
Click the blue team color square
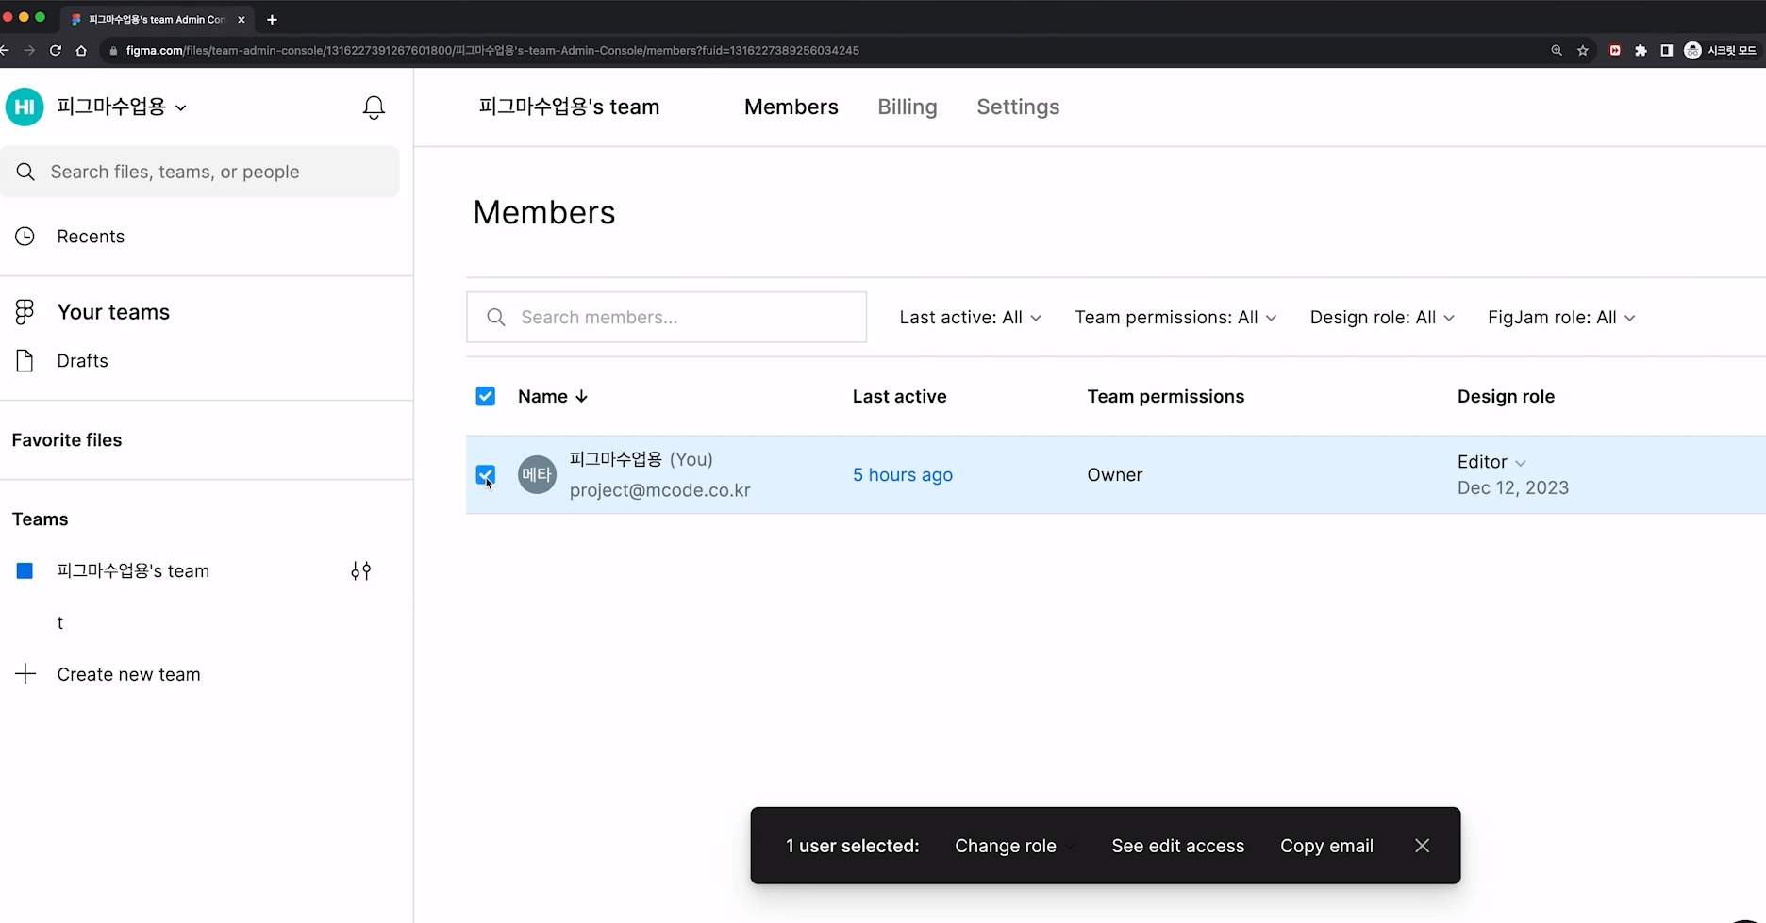[x=25, y=570]
